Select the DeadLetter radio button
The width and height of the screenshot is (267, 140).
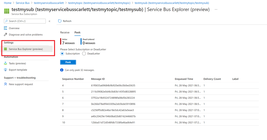point(84,54)
